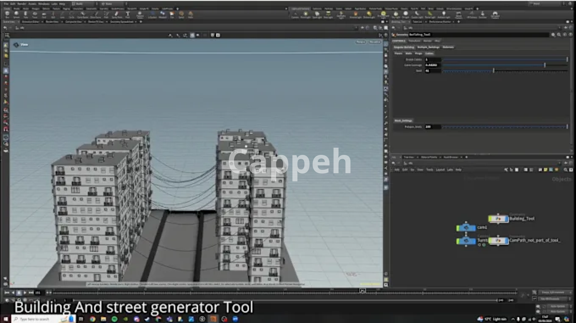
Task: Click the Spotify icon in taskbar
Action: point(114,319)
